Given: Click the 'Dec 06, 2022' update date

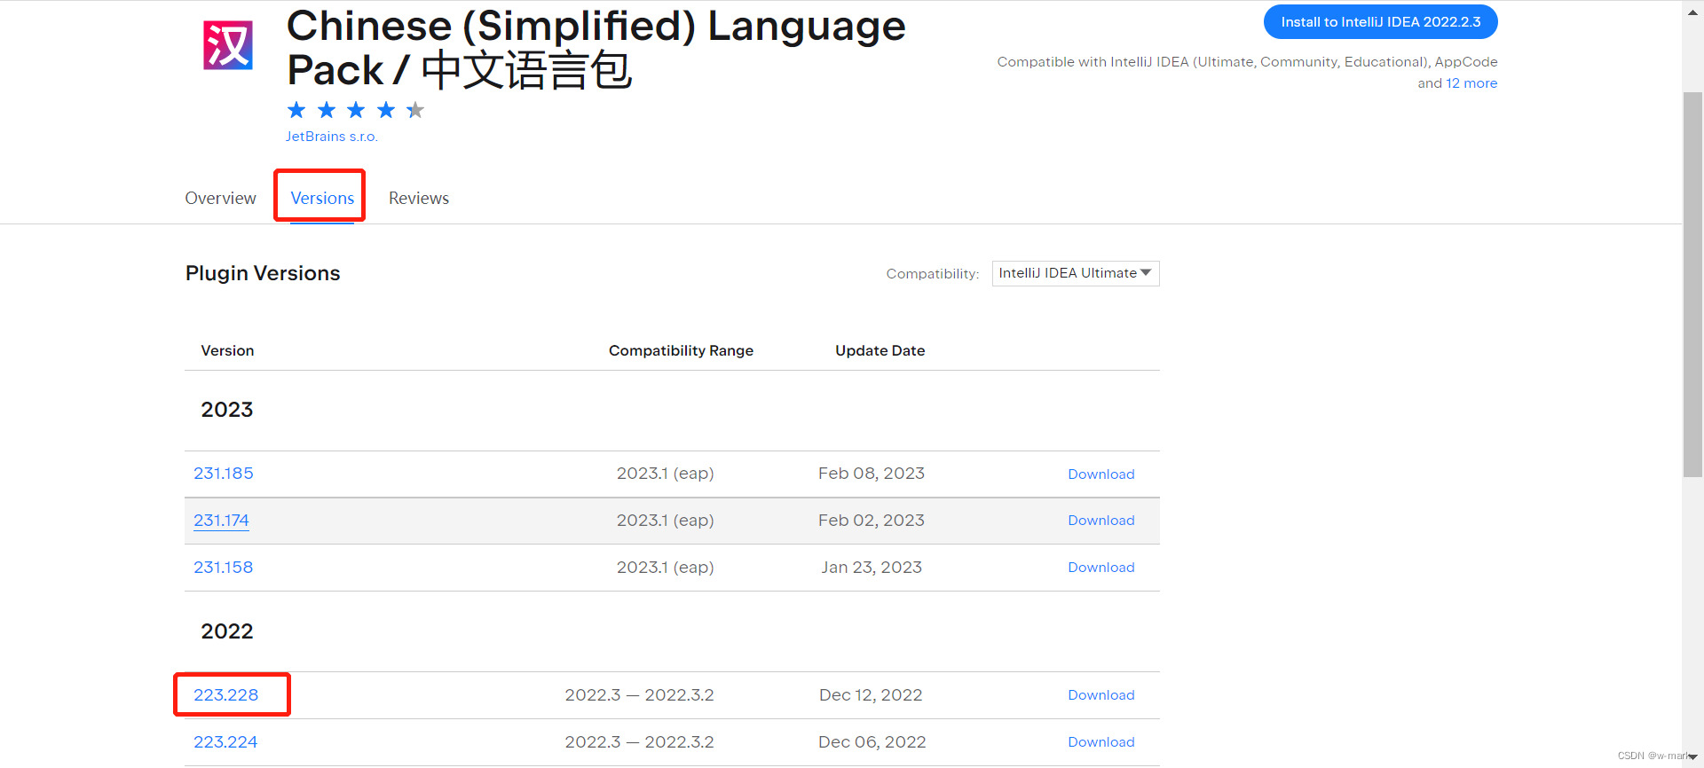Looking at the screenshot, I should (x=872, y=742).
